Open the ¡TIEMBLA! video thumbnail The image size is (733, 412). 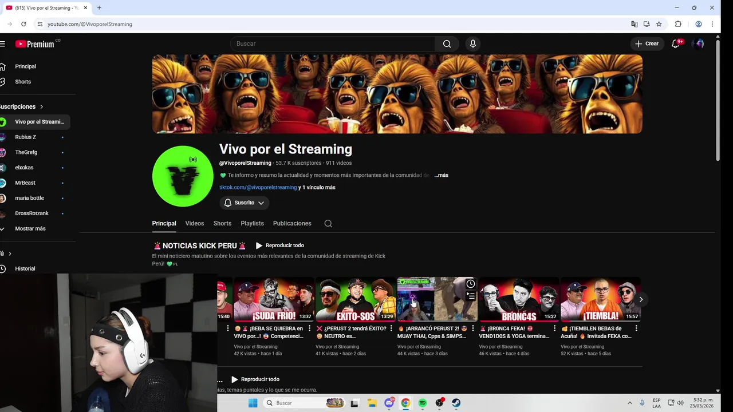(x=601, y=299)
